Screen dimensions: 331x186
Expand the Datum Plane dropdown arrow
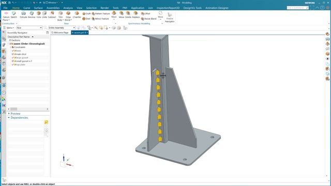tap(9, 20)
